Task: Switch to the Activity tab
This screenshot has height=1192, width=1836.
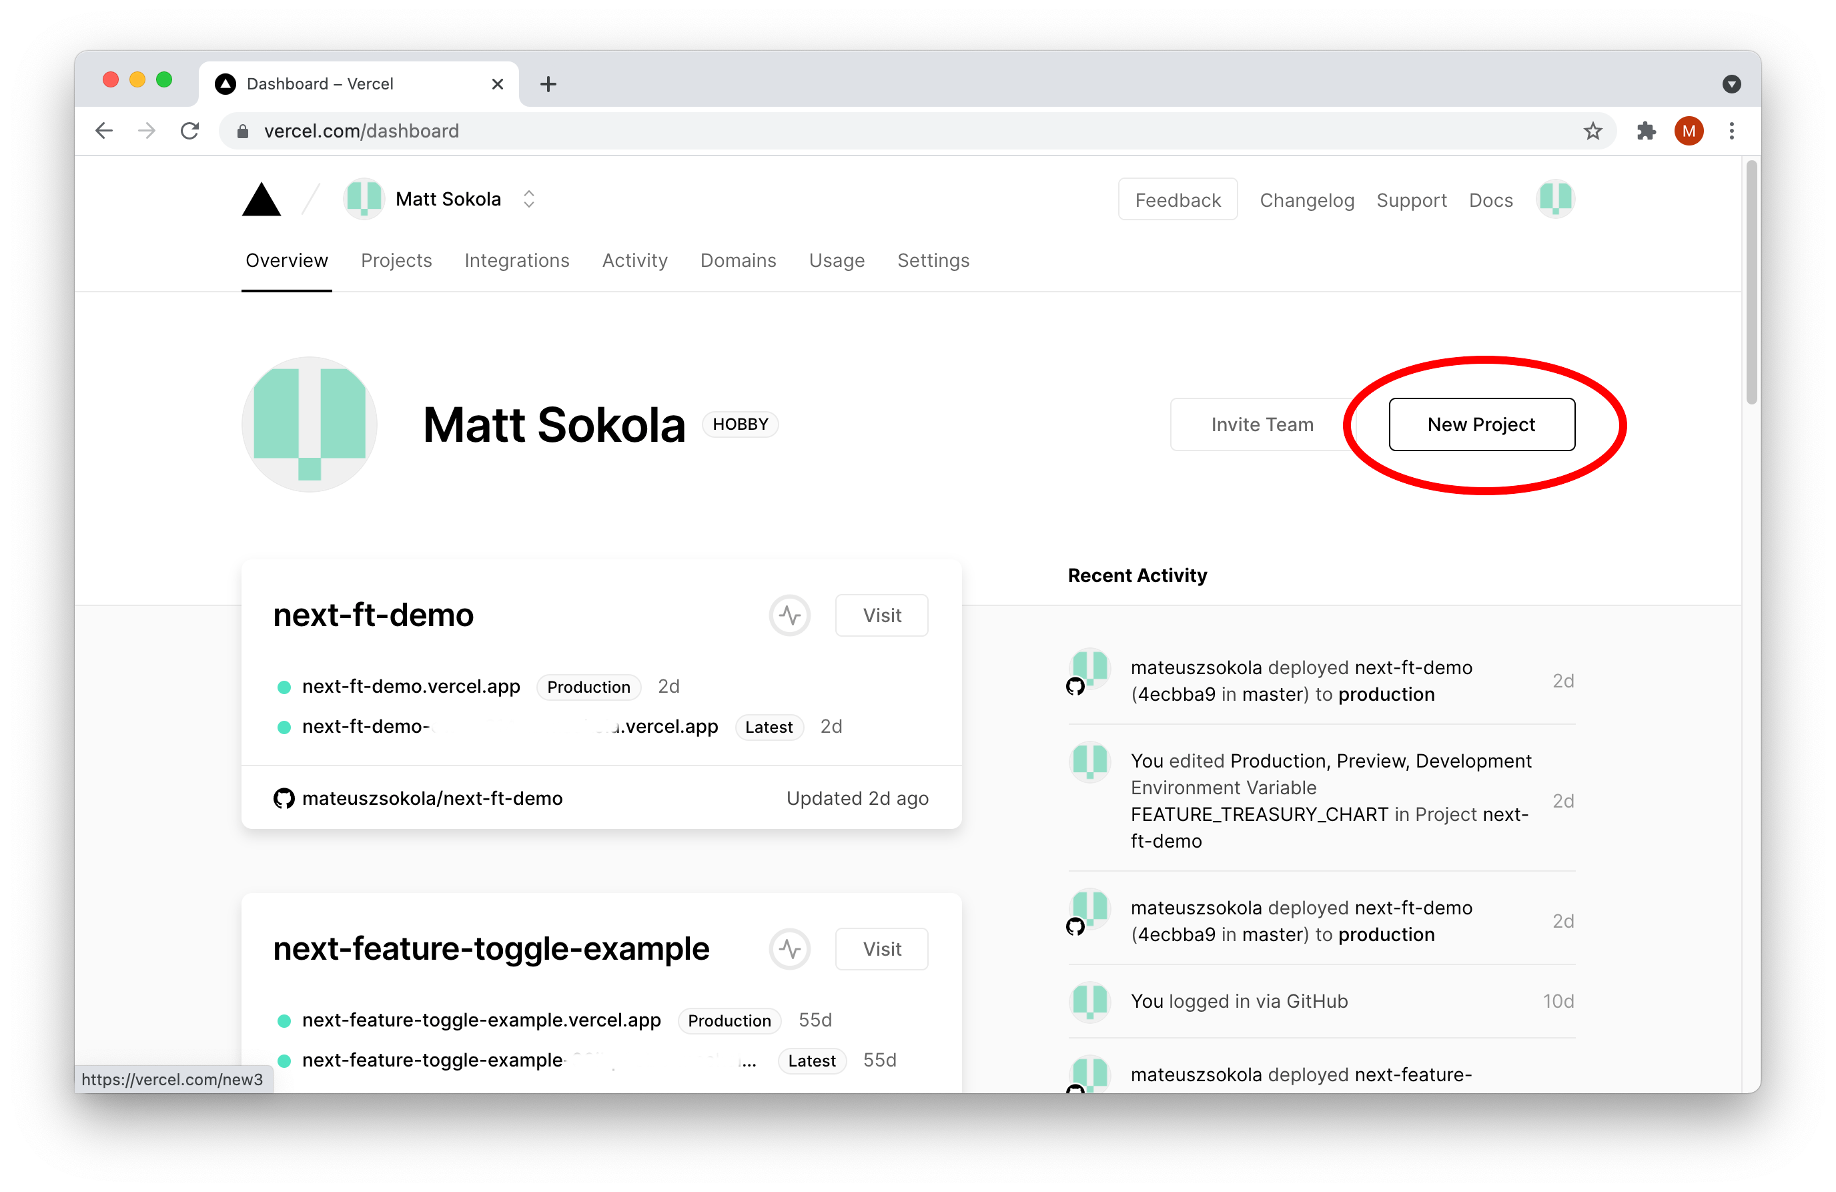Action: pyautogui.click(x=634, y=261)
